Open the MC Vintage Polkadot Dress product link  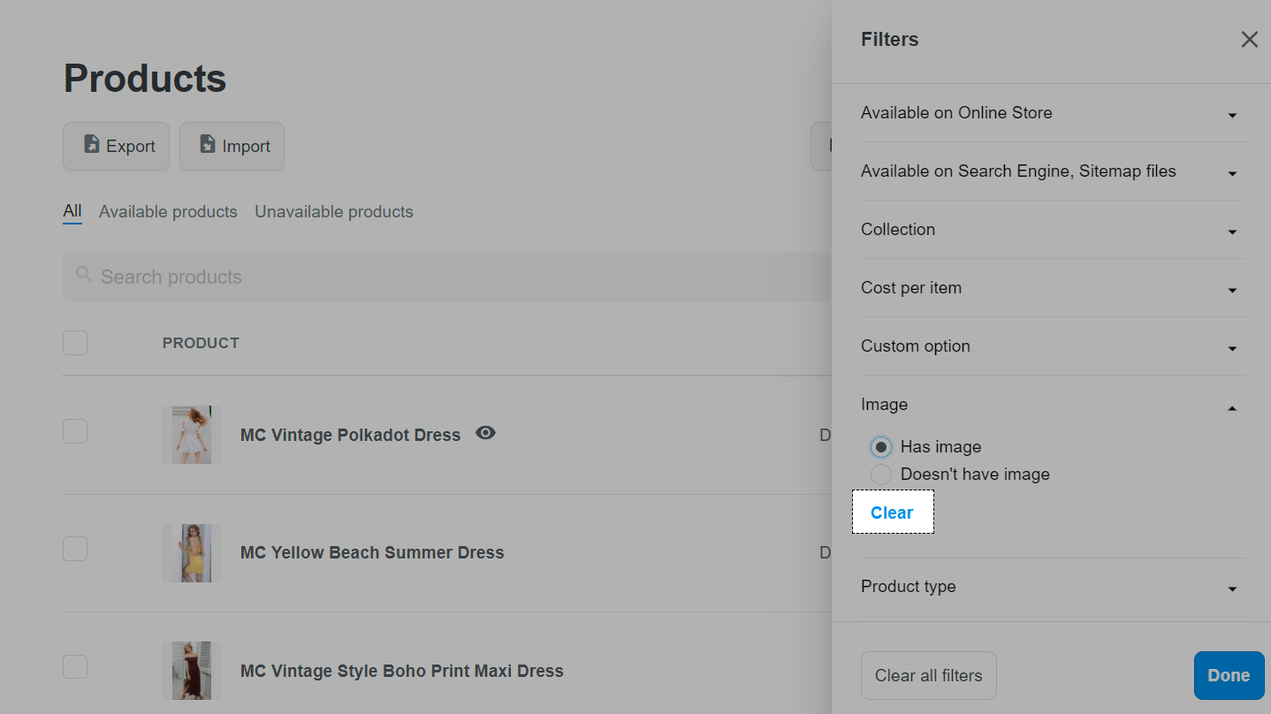tap(350, 435)
